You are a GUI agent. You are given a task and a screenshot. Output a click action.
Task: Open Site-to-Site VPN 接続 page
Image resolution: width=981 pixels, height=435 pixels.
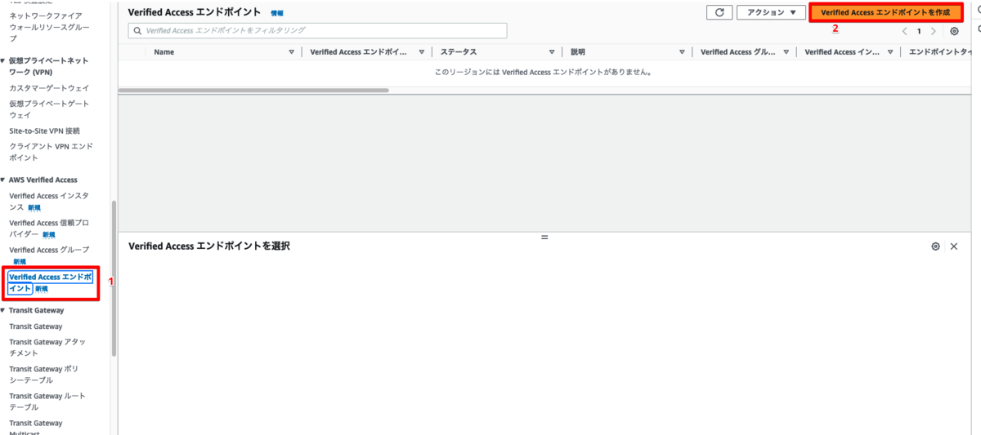point(44,131)
